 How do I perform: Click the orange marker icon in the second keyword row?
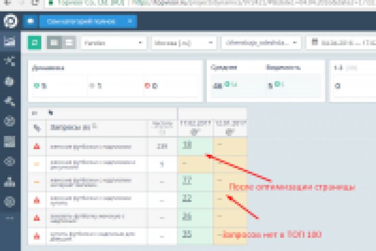37,164
